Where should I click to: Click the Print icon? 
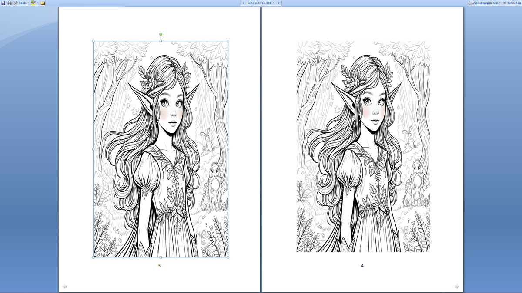click(x=10, y=3)
